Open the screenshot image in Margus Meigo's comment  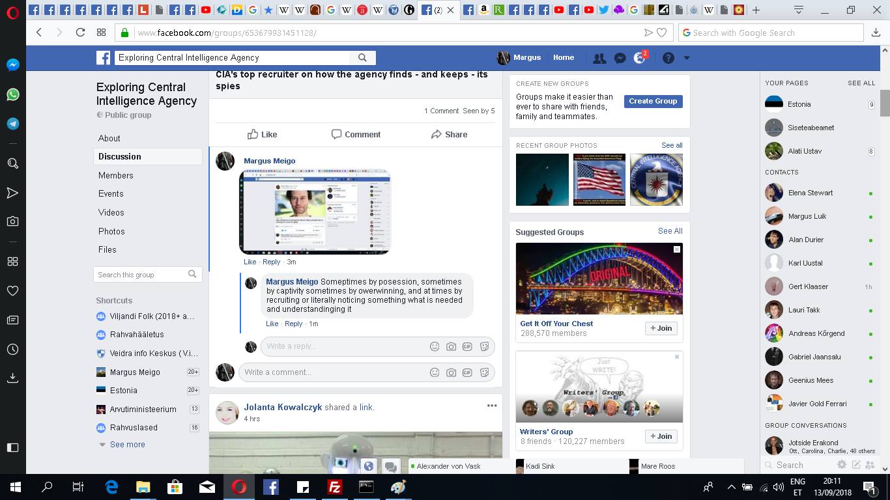315,212
